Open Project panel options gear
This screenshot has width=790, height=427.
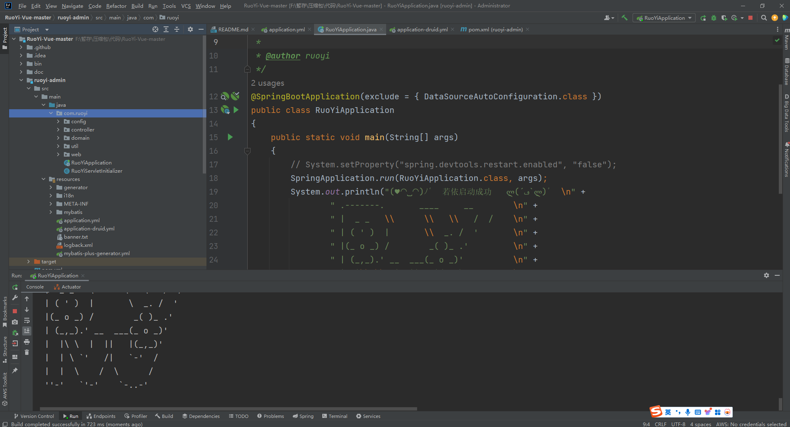pos(190,29)
